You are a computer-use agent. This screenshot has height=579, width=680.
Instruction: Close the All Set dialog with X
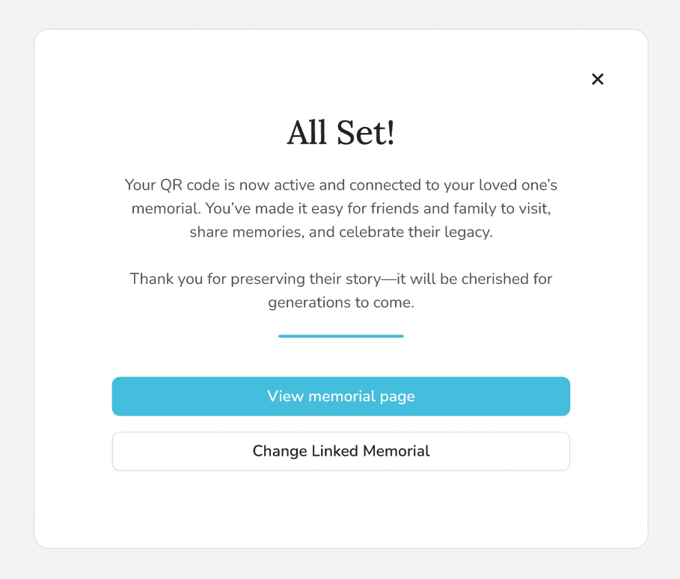[597, 79]
